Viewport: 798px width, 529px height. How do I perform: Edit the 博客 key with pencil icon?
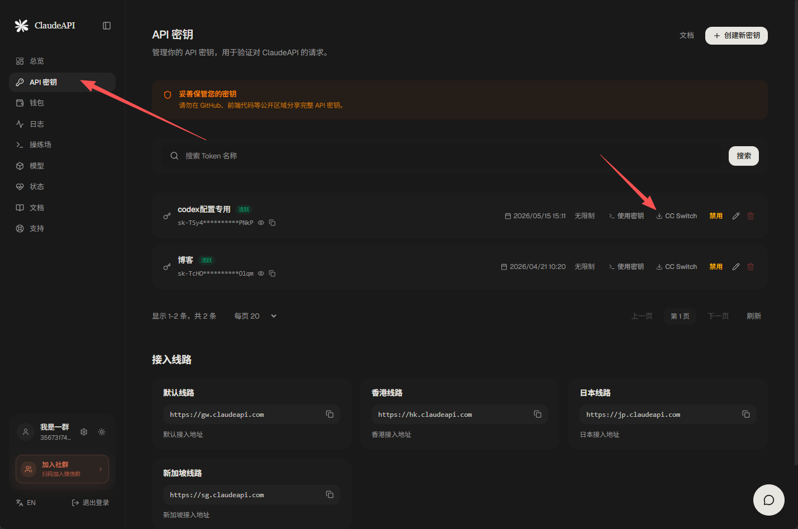click(x=736, y=267)
